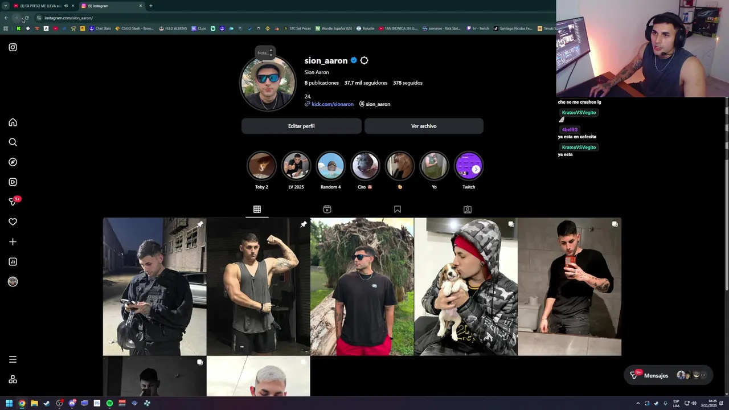Open the TAN BIONICA EN EL... bookmark
This screenshot has width=729, height=410.
(x=398, y=28)
